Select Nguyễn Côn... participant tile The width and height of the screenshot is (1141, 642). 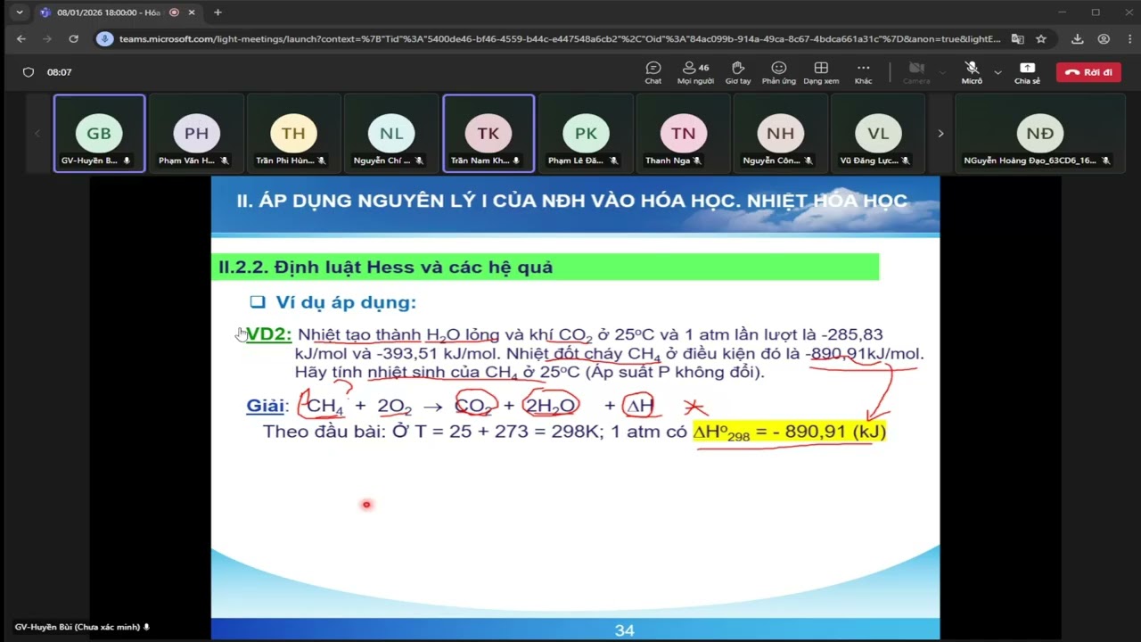(780, 133)
